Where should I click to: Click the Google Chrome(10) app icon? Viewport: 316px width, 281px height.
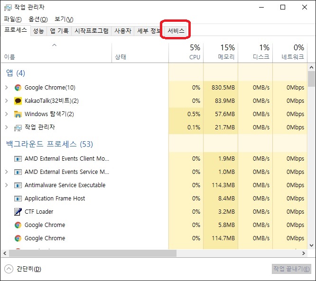[x=18, y=88]
